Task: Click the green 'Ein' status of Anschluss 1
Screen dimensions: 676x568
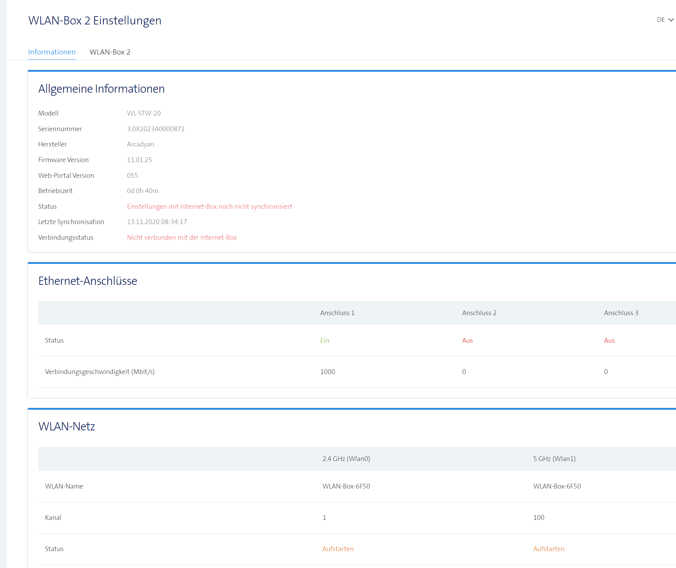Action: [x=324, y=340]
